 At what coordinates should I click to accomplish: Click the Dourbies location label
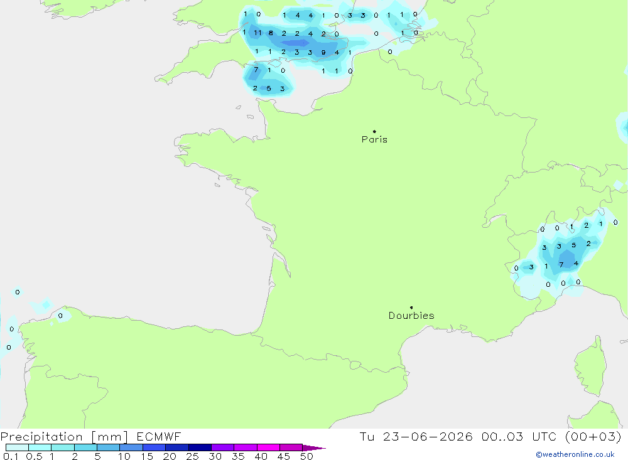(x=411, y=316)
